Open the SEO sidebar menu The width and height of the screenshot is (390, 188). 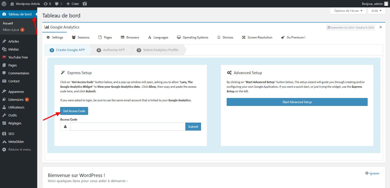(x=18, y=134)
